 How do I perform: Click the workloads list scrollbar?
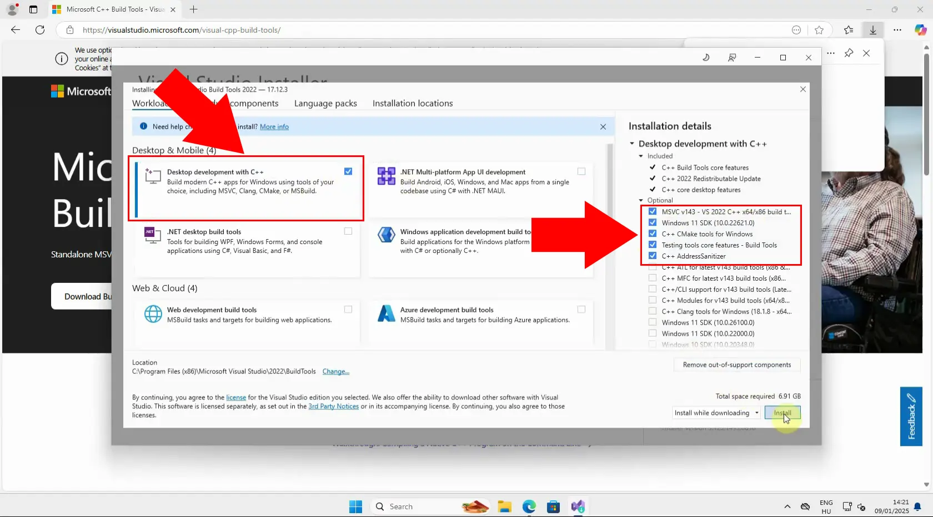[610, 247]
